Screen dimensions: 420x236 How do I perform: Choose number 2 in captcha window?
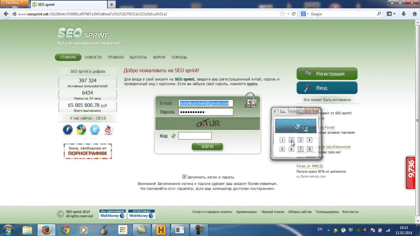tap(291, 140)
